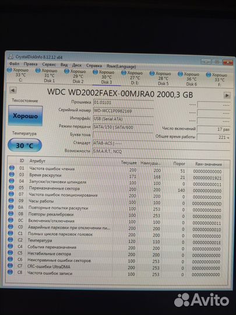Click the Текущее column header
236x315 pixels.
point(129,163)
